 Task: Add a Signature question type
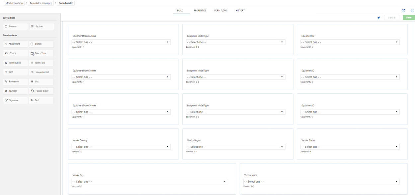tap(15, 100)
